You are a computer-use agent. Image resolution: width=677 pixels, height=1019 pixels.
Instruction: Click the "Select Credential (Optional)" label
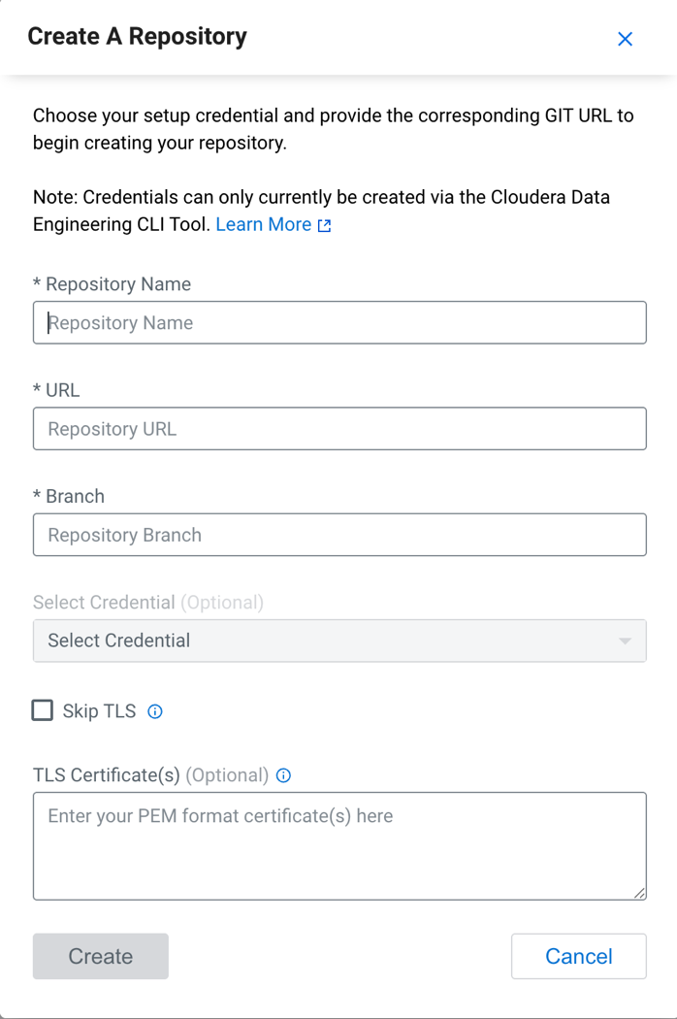click(147, 603)
